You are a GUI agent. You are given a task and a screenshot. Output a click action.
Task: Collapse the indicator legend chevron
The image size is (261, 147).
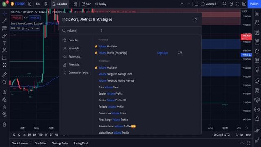[x=13, y=33]
